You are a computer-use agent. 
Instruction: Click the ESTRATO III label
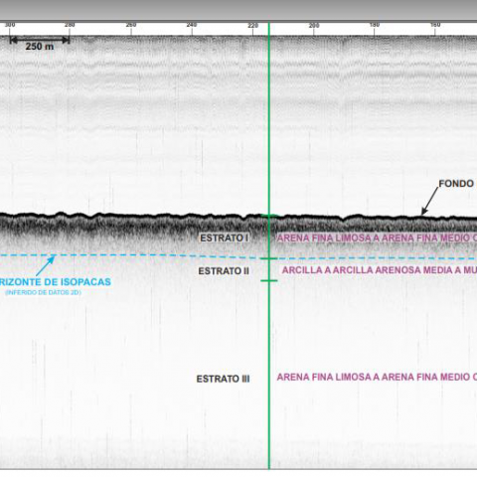[223, 379]
